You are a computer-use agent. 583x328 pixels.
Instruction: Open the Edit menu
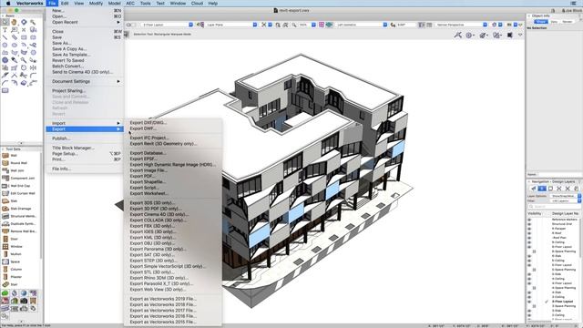65,4
